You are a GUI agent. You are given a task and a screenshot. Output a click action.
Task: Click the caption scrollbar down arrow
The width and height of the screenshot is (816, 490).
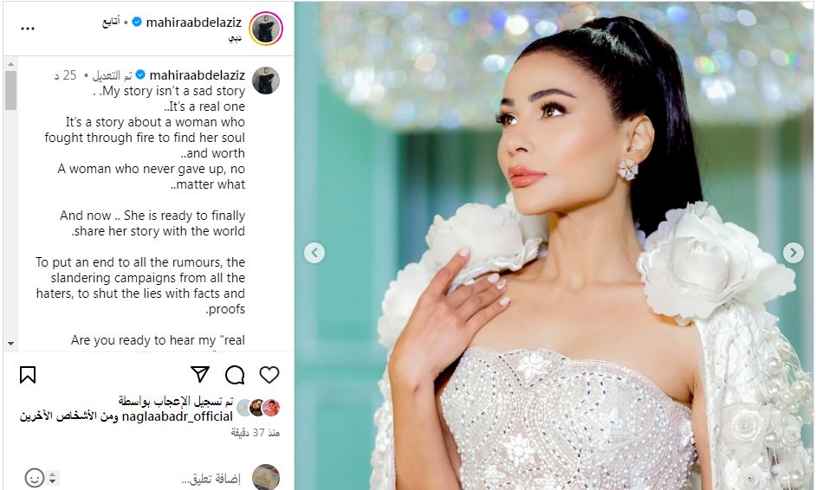10,344
